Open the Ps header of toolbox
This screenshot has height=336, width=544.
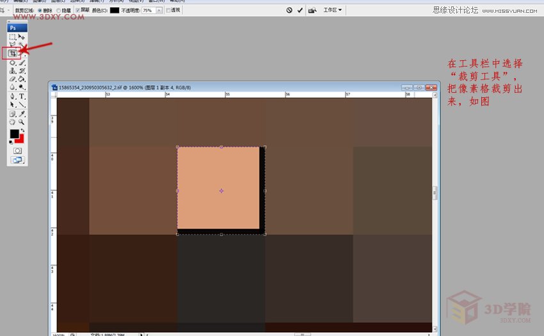pos(17,28)
